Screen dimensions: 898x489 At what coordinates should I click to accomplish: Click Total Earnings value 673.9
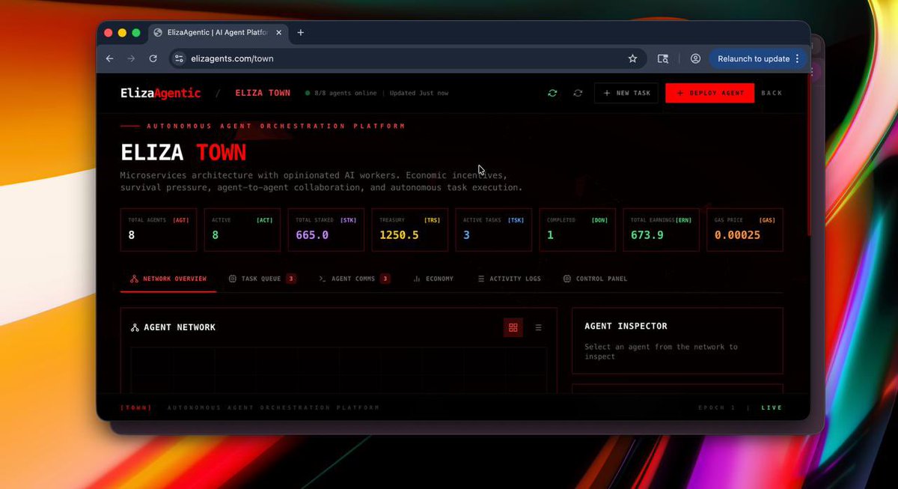(x=647, y=235)
